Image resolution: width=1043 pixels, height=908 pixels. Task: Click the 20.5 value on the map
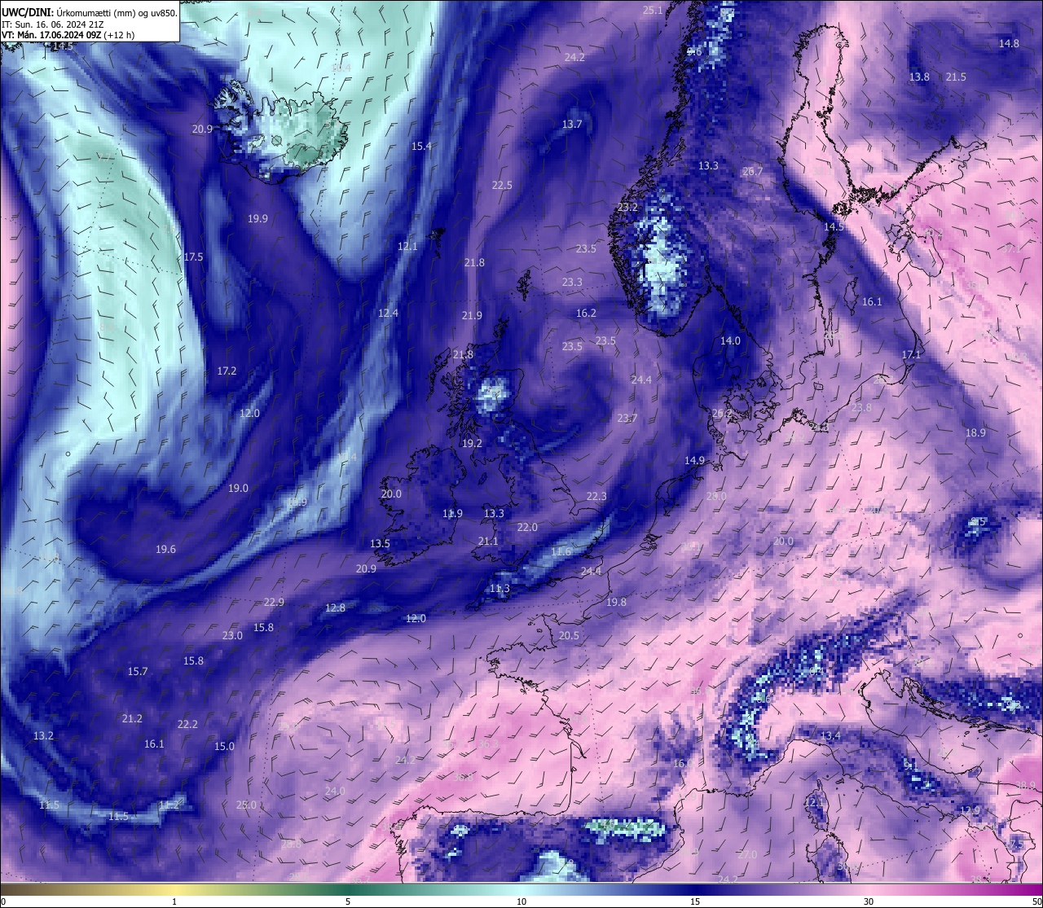pyautogui.click(x=569, y=635)
